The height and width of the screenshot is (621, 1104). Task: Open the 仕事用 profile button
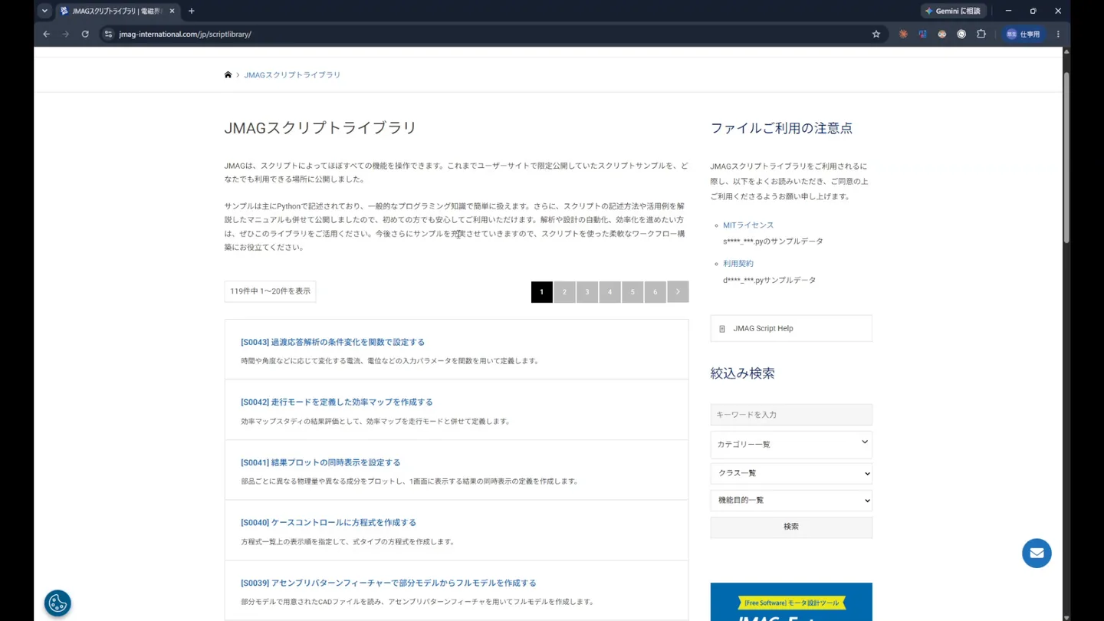click(1024, 34)
